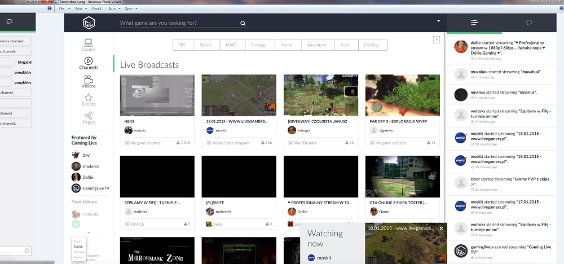Screen dimensions: 564x264
Task: Open the Open menu dropdown
Action: tap(131, 8)
